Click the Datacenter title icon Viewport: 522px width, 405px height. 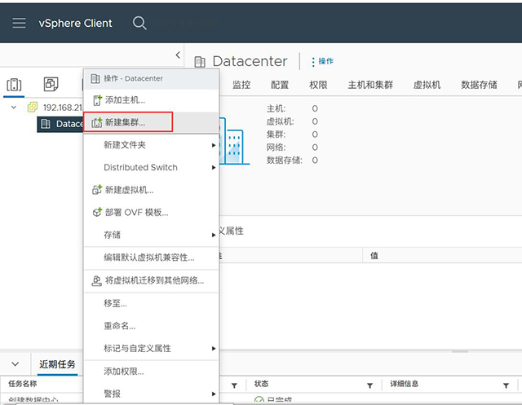tap(199, 61)
